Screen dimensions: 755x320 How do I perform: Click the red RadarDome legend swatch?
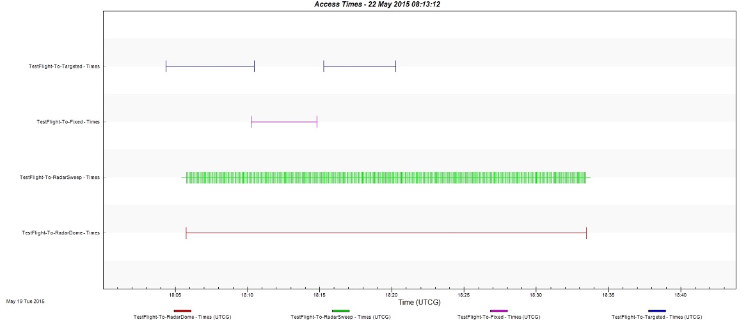182,310
